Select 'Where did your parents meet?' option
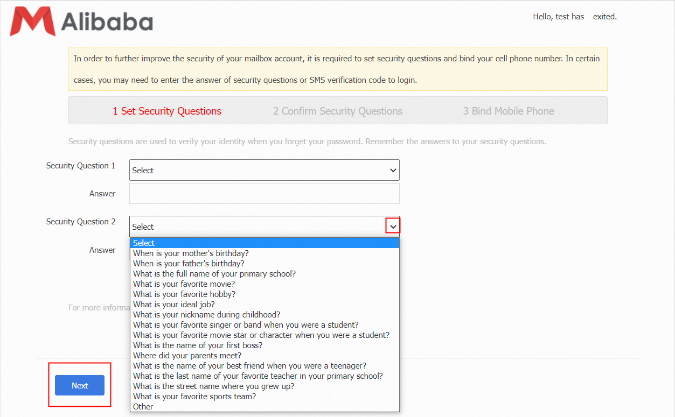Viewport: 675px width, 417px height. point(187,356)
